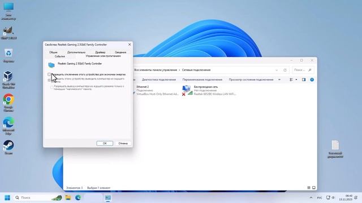362x203 pixels.
Task: Select the Google Chrome desktop shortcut
Action: coord(8,103)
